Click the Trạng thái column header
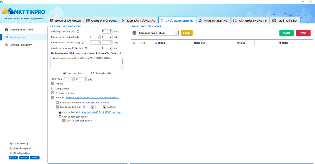315x164 pixels. point(201,43)
